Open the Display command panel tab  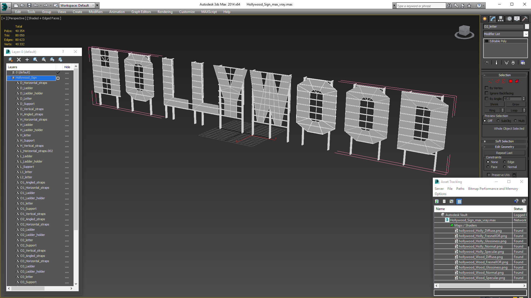pyautogui.click(x=517, y=19)
